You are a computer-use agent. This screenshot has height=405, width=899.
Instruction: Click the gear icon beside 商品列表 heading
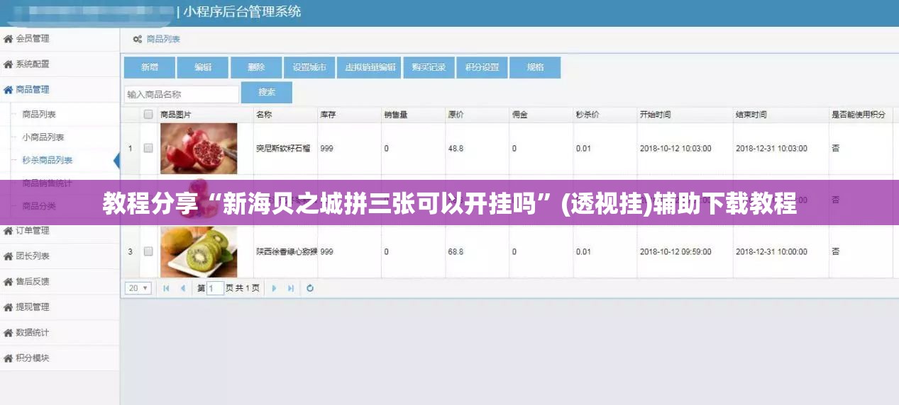138,39
